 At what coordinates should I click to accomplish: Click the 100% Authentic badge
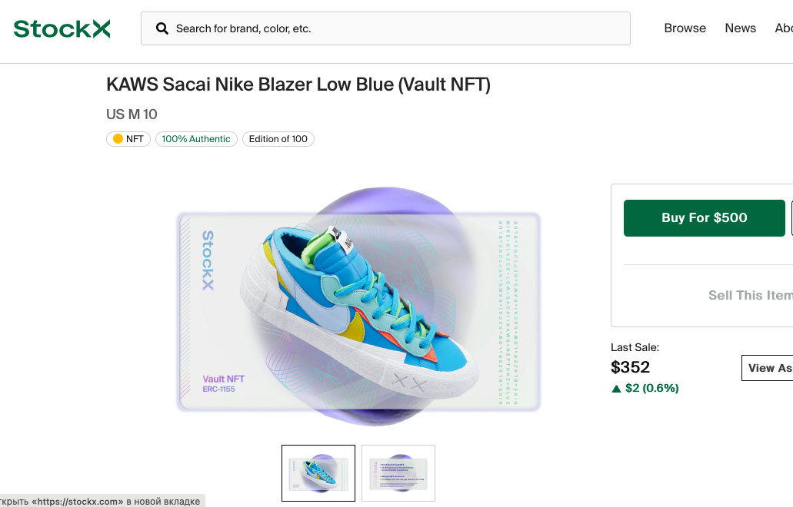pos(196,139)
